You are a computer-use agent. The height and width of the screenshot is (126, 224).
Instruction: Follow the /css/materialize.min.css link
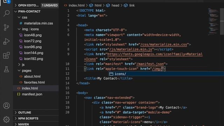pos(164,44)
